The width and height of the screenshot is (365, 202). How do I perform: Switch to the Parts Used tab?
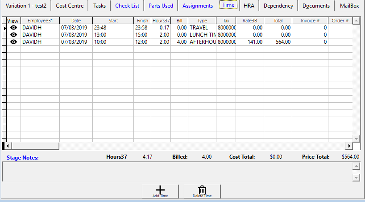161,6
